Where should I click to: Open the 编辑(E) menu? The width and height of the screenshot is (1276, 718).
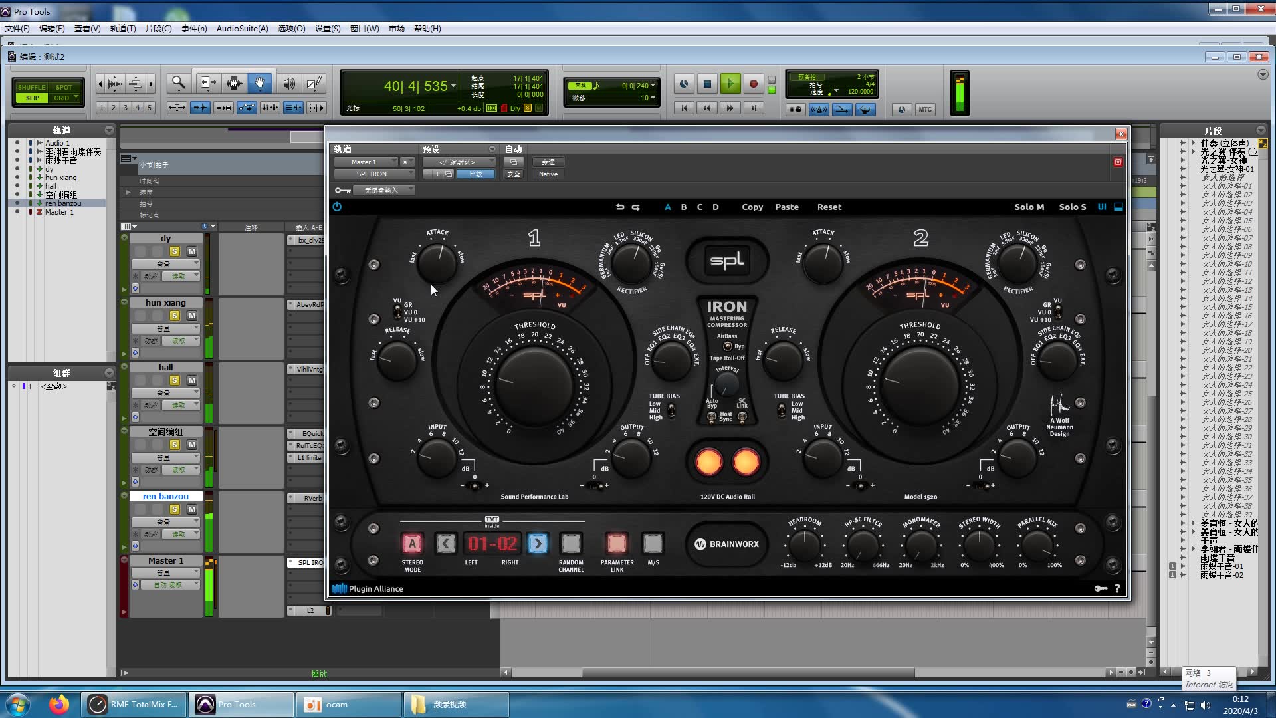[x=52, y=29]
